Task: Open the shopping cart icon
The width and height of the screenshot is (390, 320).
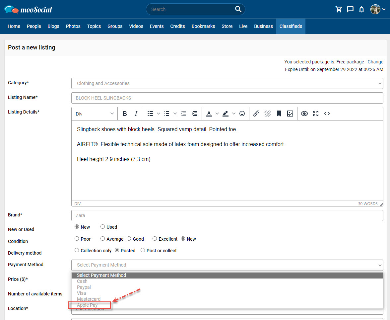Action: 339,10
